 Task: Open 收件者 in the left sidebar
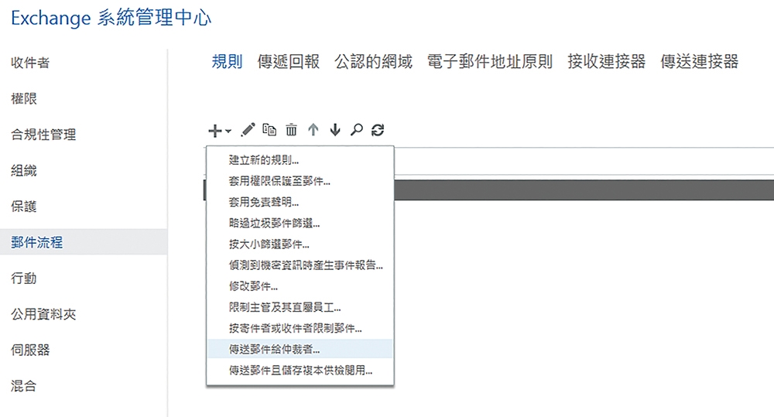click(x=30, y=63)
